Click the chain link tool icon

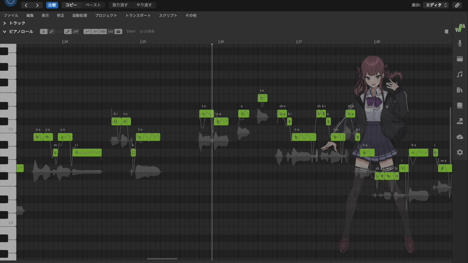pos(59,31)
